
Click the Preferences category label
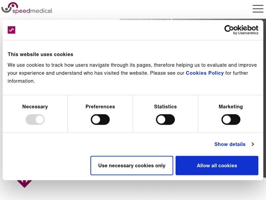click(x=100, y=107)
